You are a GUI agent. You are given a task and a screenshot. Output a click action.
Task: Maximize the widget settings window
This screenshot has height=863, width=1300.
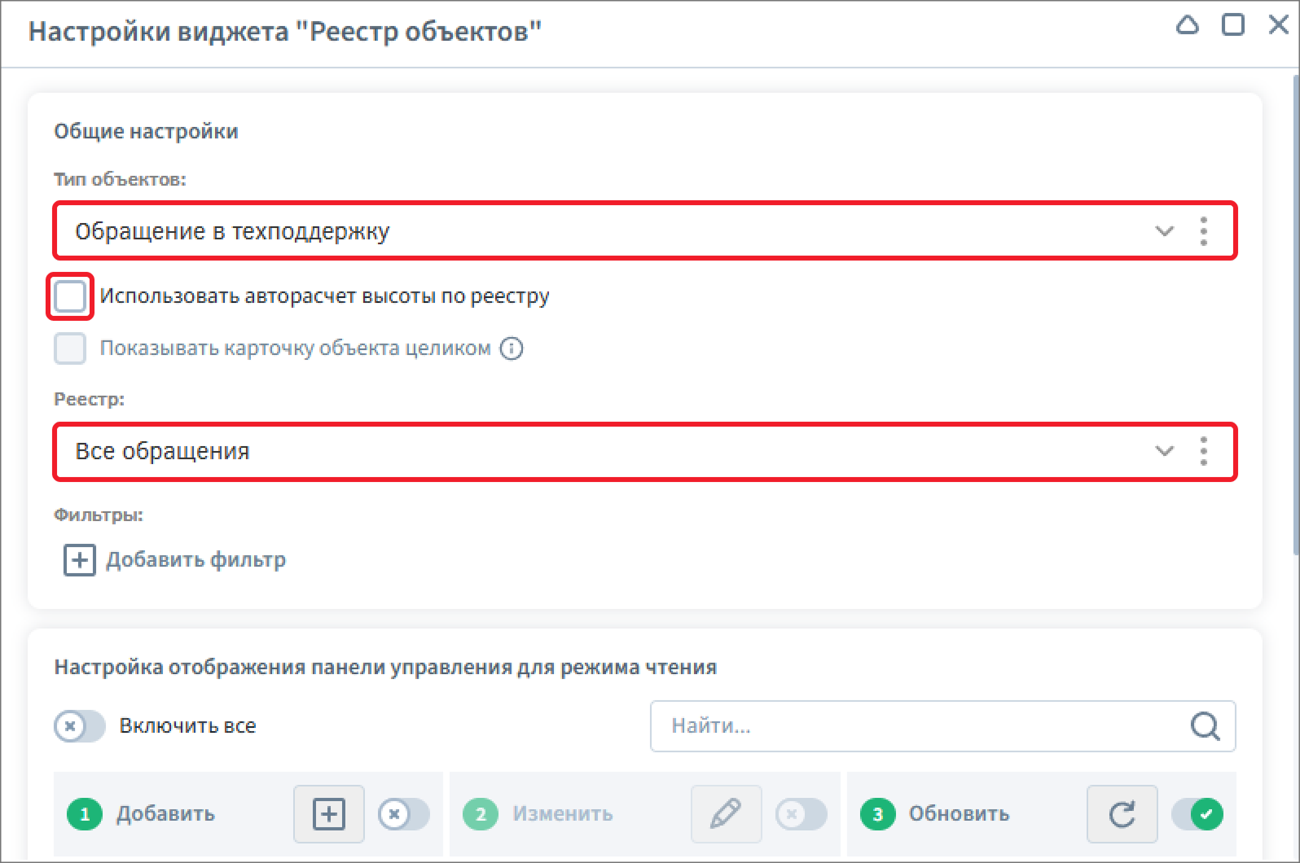(x=1233, y=25)
